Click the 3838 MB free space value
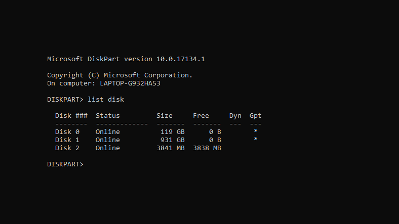 (x=207, y=148)
